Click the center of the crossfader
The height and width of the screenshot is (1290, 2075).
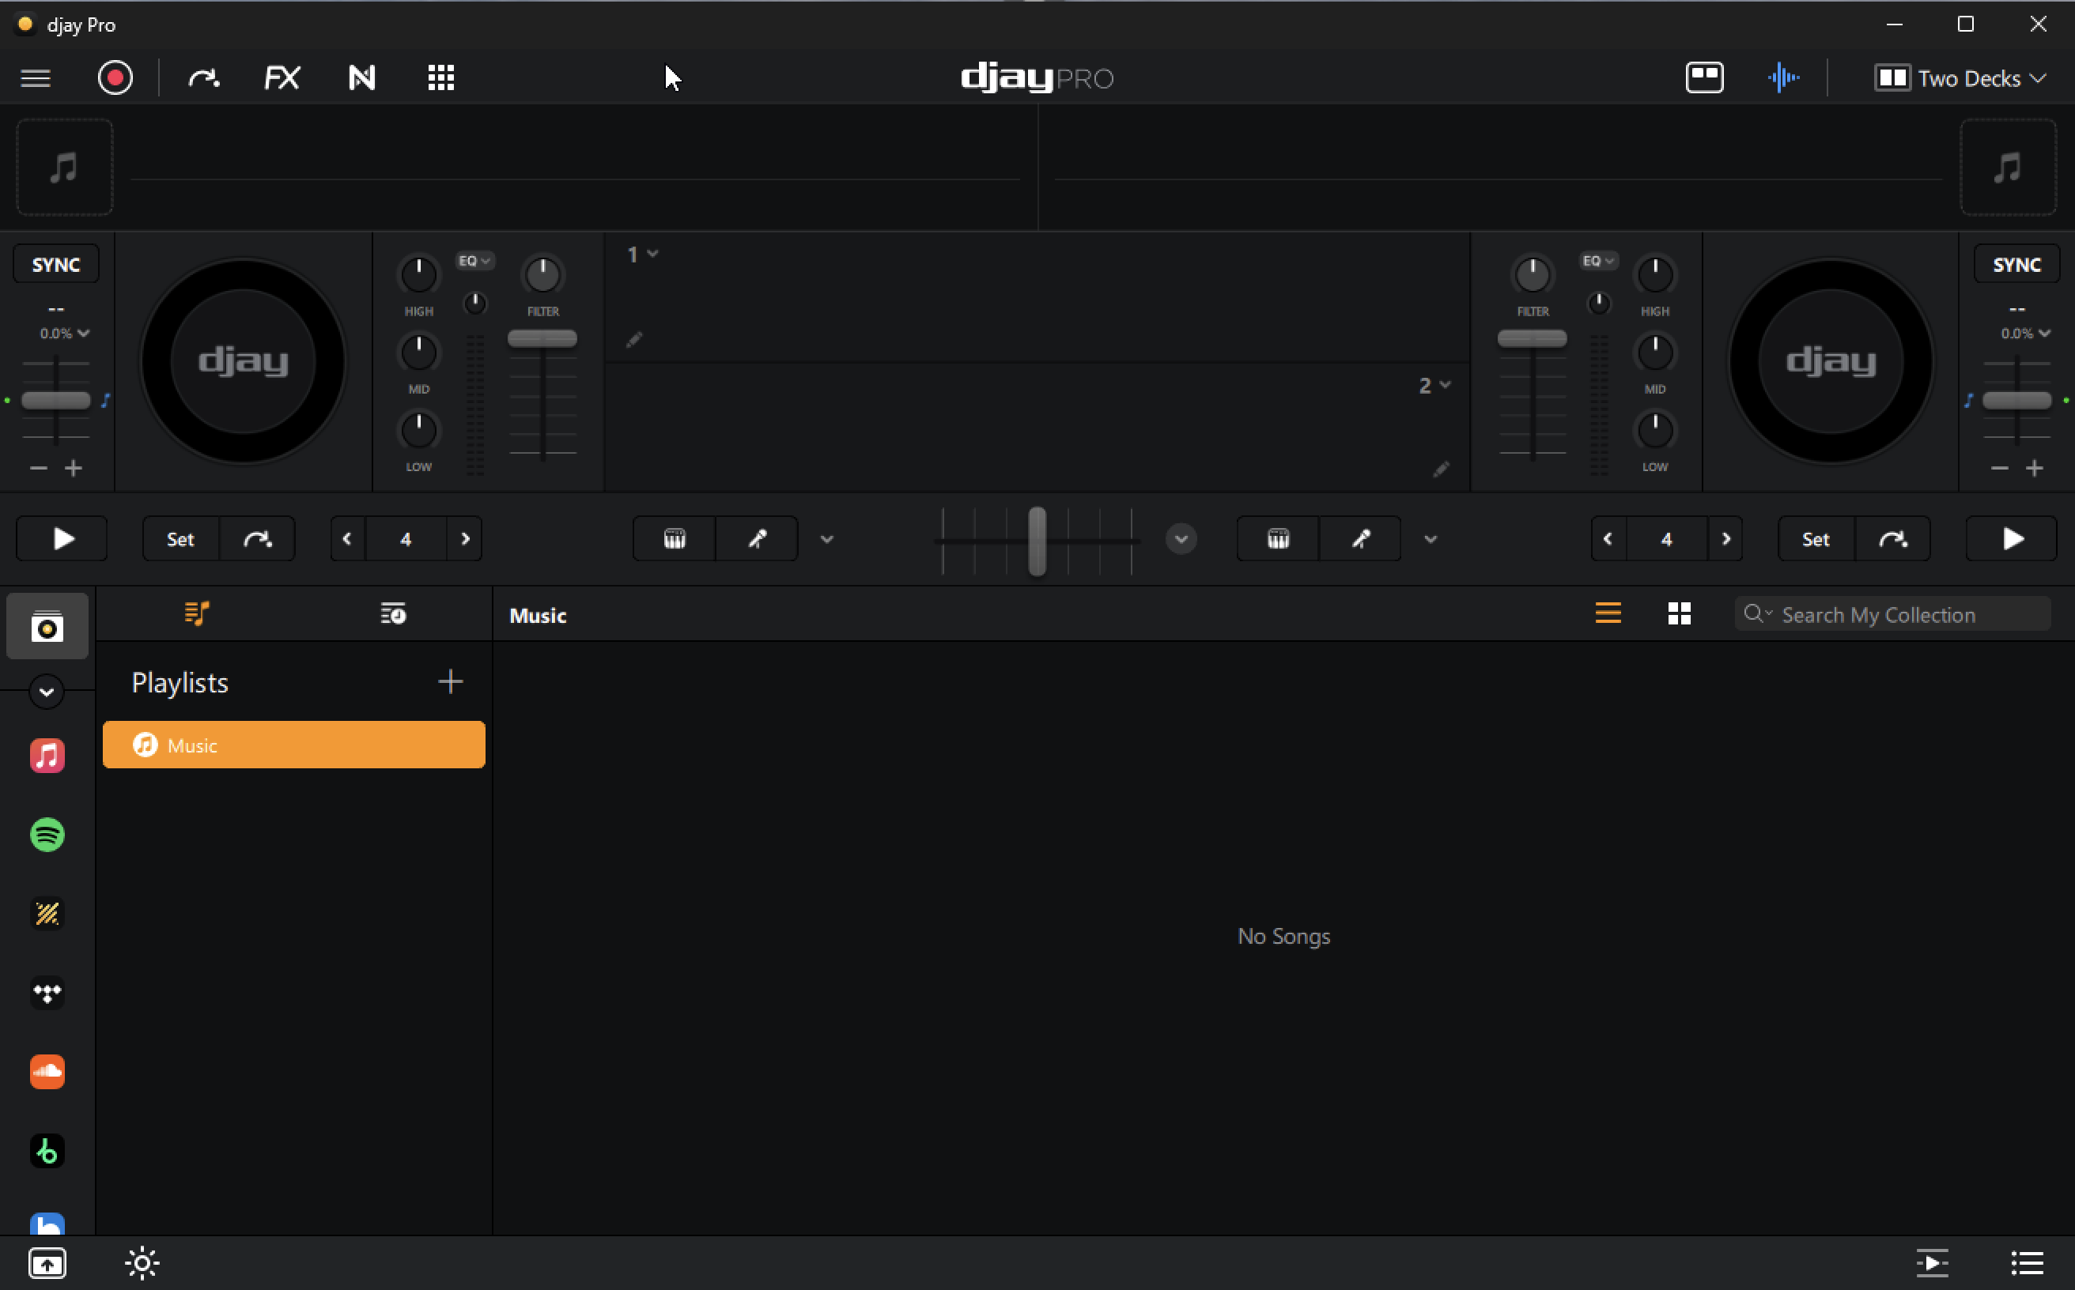pos(1036,541)
